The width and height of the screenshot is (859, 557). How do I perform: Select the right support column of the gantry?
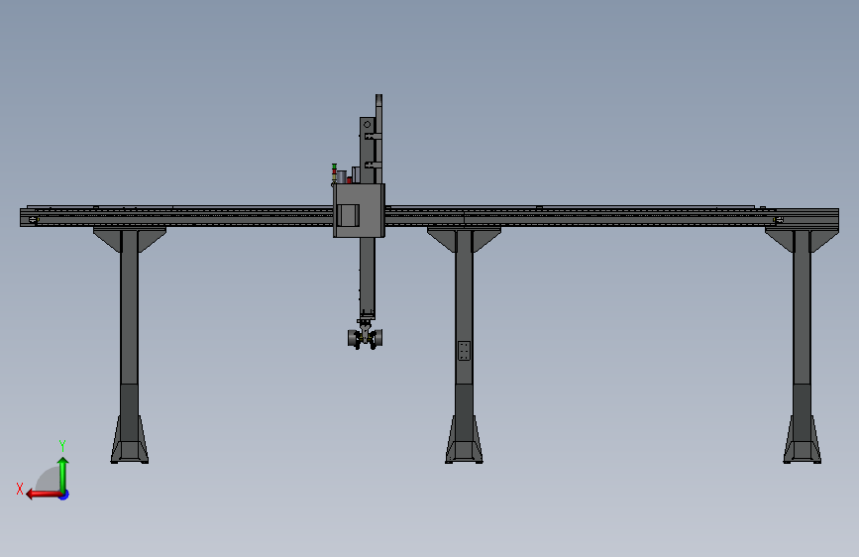click(x=802, y=345)
